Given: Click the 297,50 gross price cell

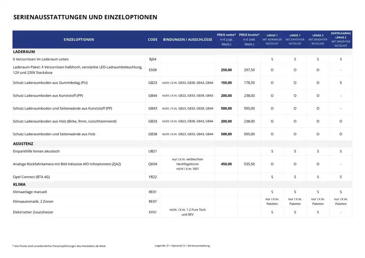Looking at the screenshot, I should [249, 70].
